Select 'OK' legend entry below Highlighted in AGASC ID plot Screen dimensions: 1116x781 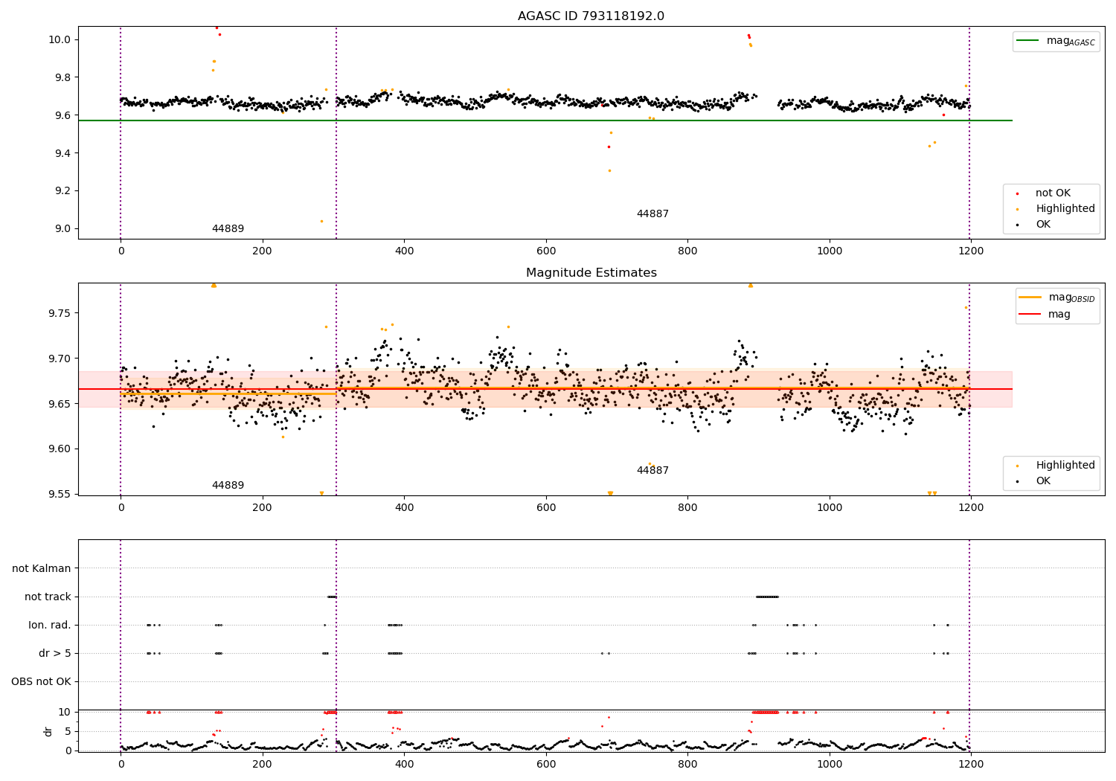pos(1043,225)
